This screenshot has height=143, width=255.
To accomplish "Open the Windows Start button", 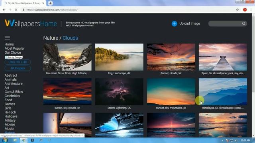I will [x=4, y=140].
